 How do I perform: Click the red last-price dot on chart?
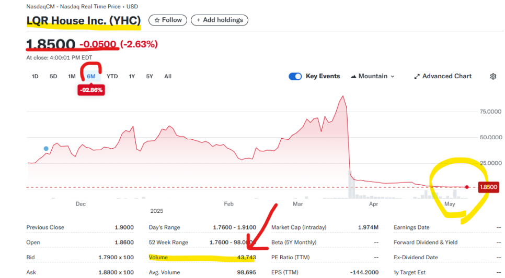coord(467,187)
